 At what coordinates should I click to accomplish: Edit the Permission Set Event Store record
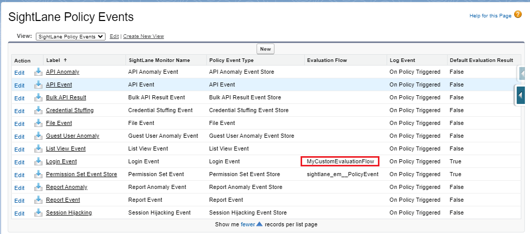19,175
